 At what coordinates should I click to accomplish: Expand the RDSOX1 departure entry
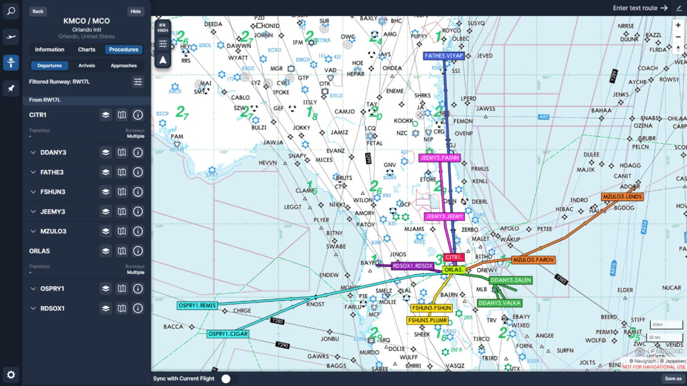click(x=33, y=308)
